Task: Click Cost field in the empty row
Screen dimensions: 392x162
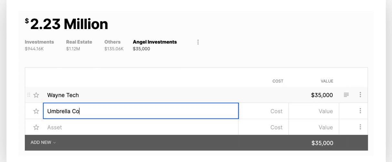Action: [263, 127]
